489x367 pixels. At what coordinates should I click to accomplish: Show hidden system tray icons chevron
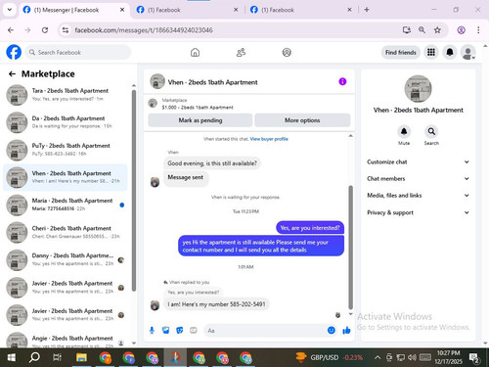(378, 357)
